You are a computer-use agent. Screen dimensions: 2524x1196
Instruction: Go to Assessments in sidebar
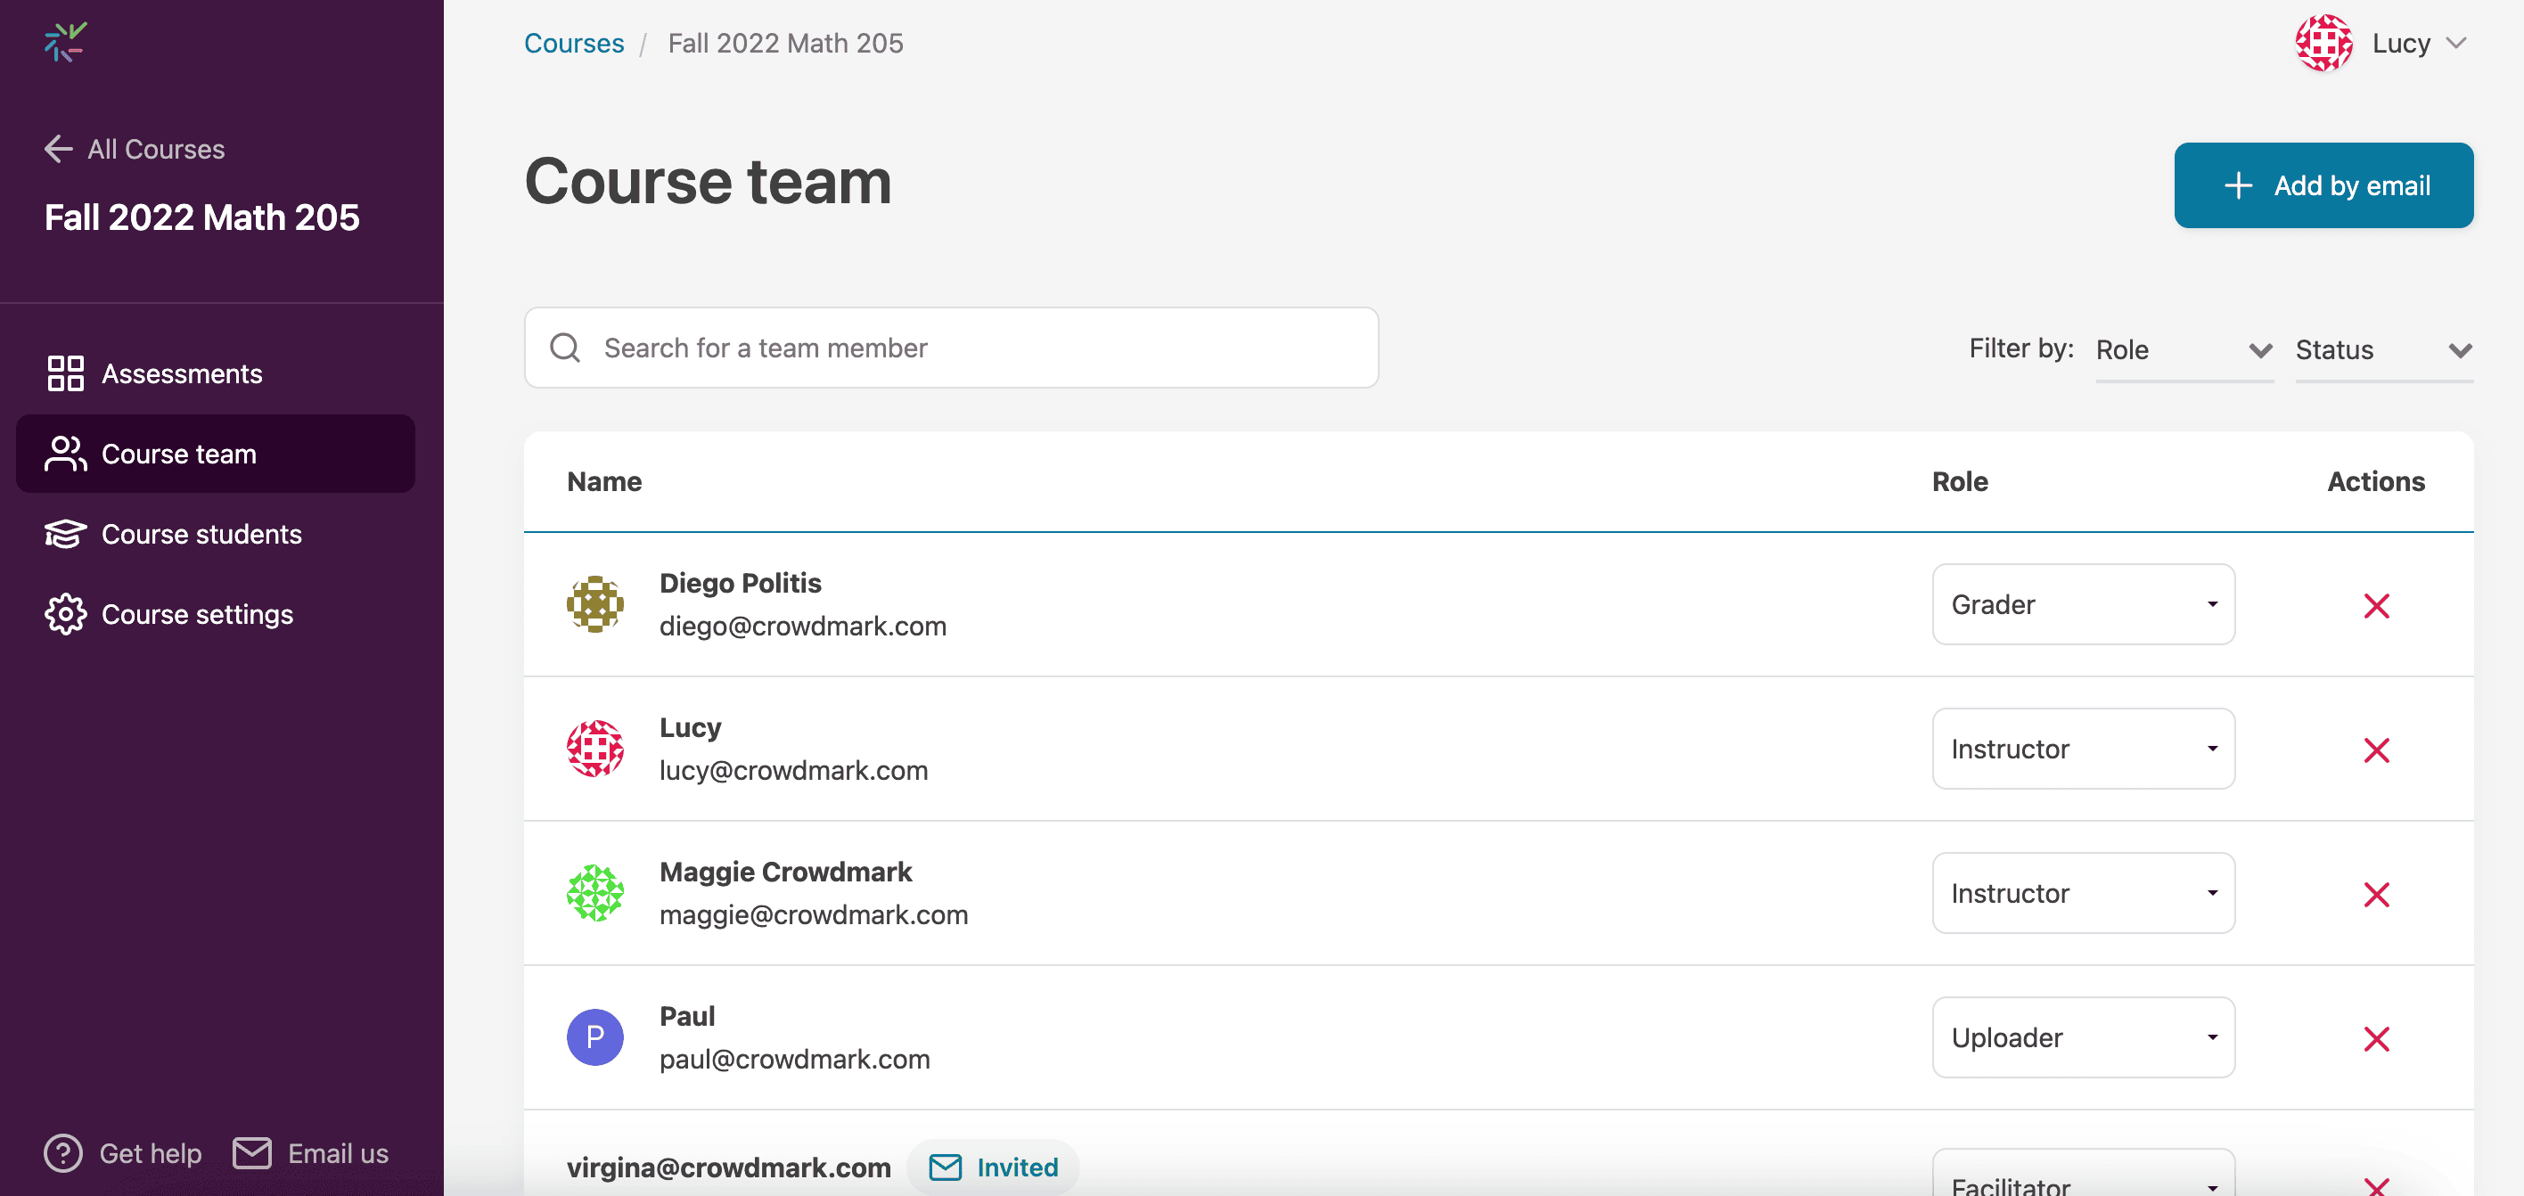(181, 374)
